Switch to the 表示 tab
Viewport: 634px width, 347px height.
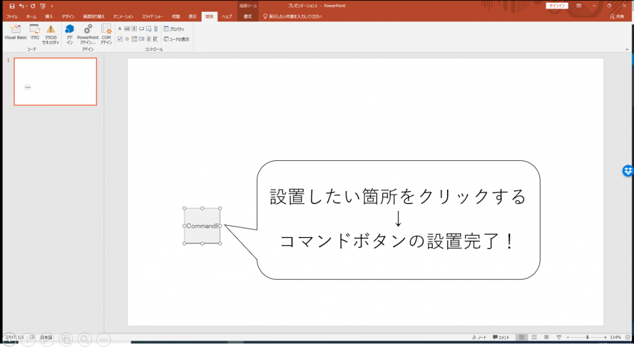[x=193, y=17]
